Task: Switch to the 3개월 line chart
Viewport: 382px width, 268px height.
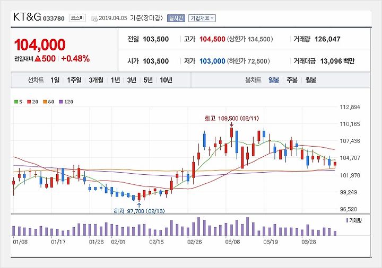Action: pos(96,80)
